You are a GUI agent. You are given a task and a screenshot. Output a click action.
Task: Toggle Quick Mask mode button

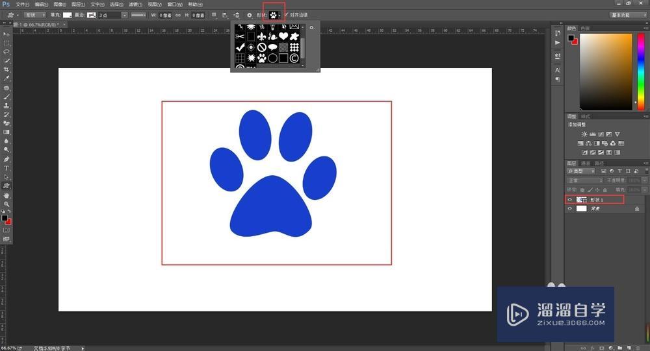pos(6,230)
